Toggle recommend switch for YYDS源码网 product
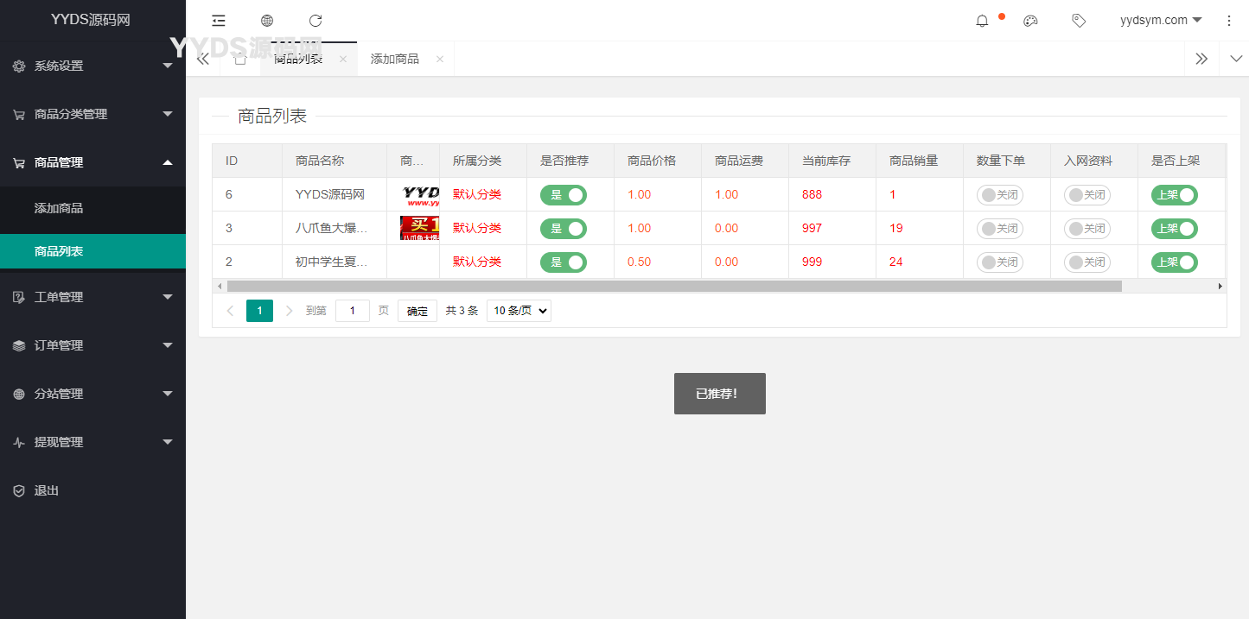1249x619 pixels. 564,195
